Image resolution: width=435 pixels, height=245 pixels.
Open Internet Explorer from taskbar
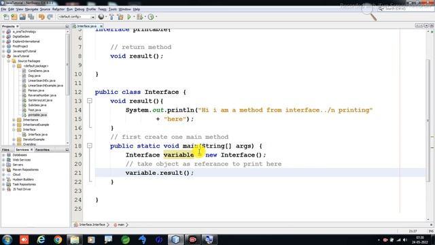click(x=41, y=240)
